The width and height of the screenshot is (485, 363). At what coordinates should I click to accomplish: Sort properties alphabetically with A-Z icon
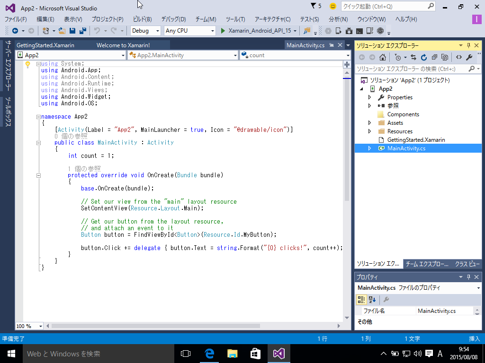point(372,299)
